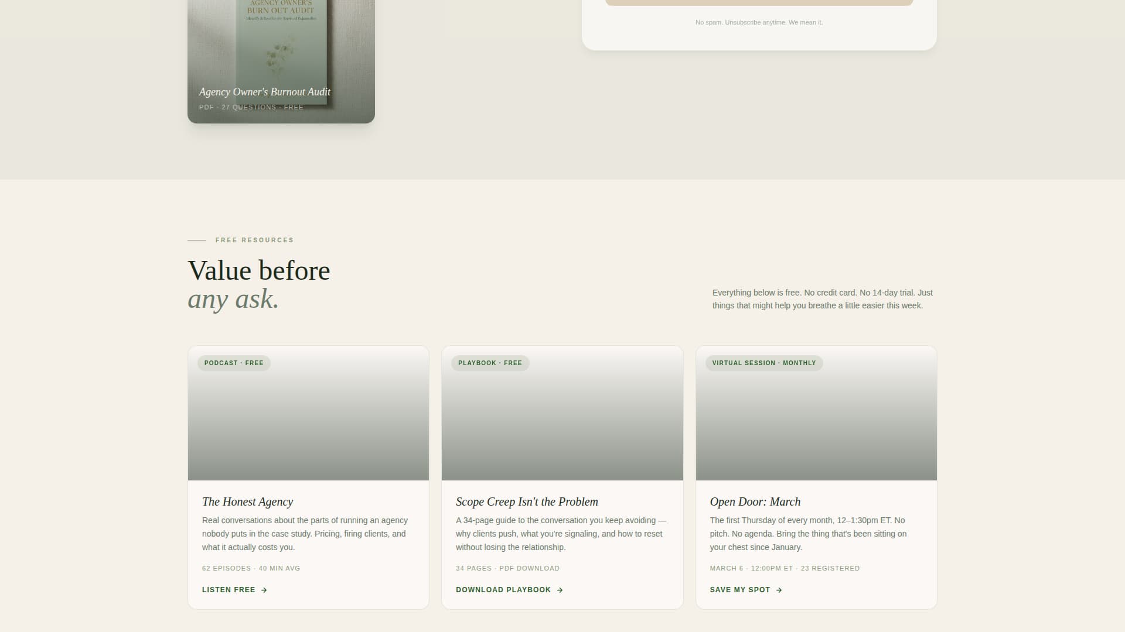1125x632 pixels.
Task: Select the VIRTUAL SESSION · MONTHLY badge
Action: coord(763,363)
